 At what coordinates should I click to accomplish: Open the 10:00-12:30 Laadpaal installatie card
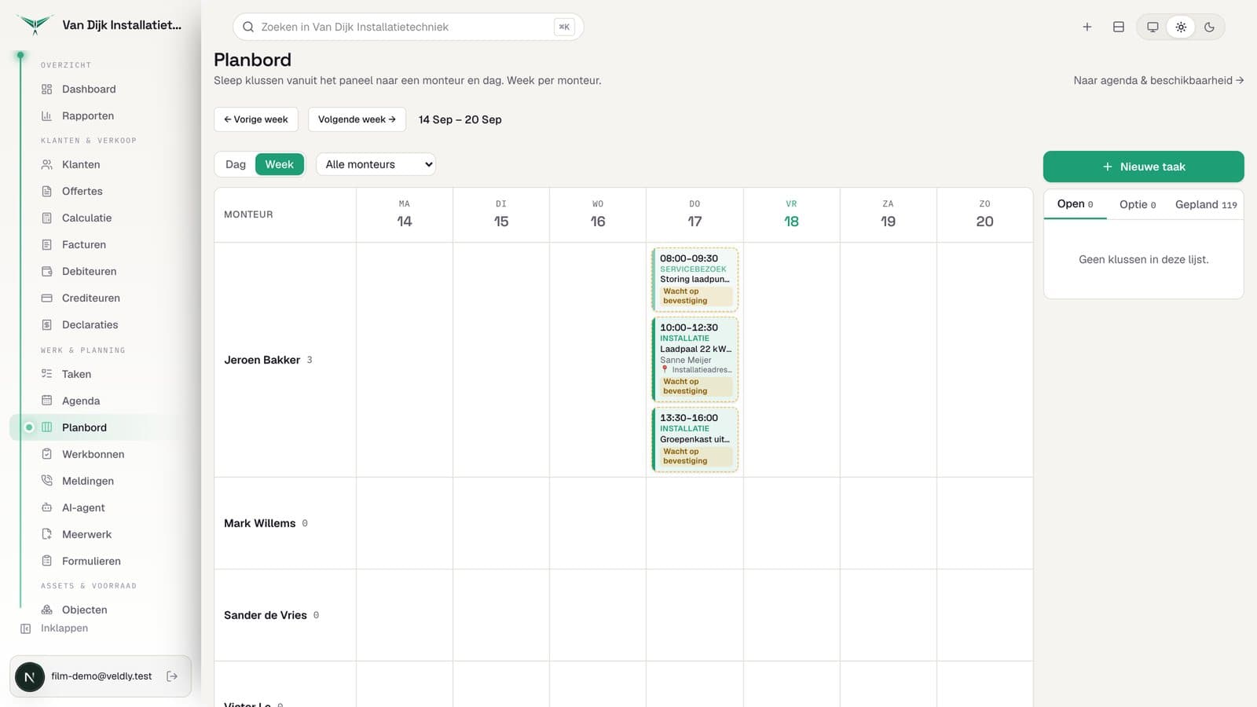click(x=695, y=360)
